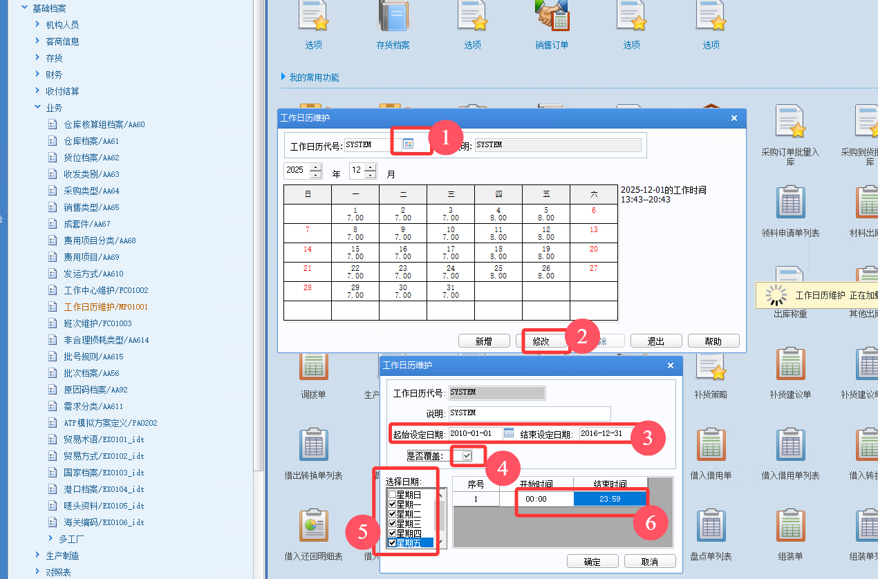Click the 结束设定日期 input field
The height and width of the screenshot is (579, 878).
click(x=607, y=434)
